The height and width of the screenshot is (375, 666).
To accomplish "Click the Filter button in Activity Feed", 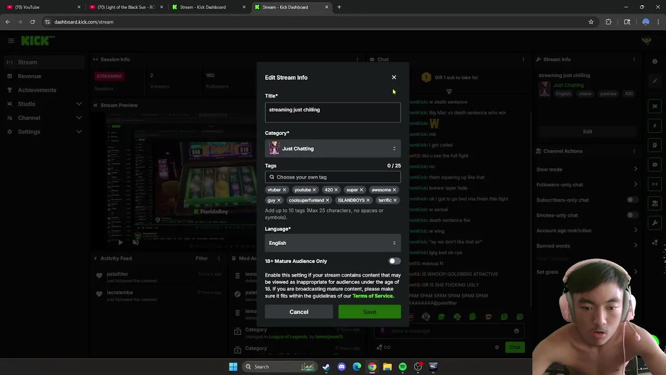I will (x=201, y=258).
